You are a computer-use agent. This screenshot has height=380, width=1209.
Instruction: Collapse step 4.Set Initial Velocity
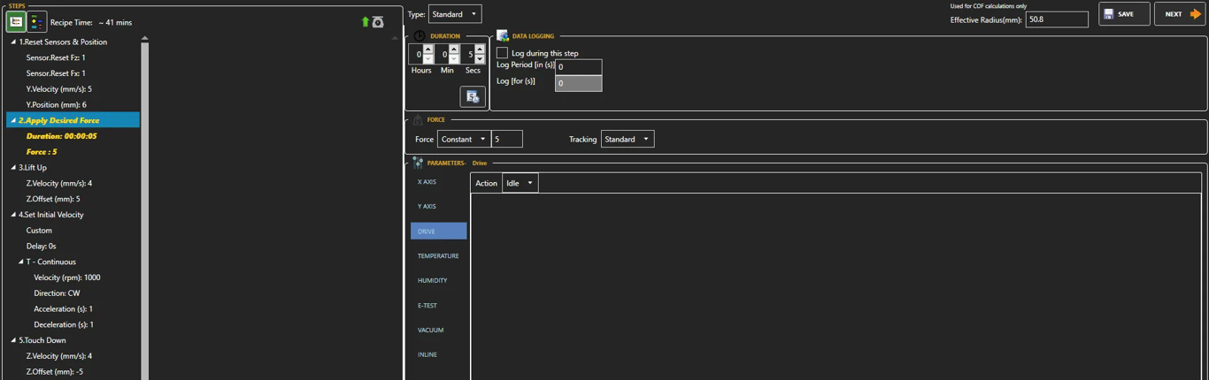13,215
